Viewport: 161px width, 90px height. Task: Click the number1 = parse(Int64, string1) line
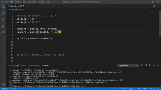(37, 29)
